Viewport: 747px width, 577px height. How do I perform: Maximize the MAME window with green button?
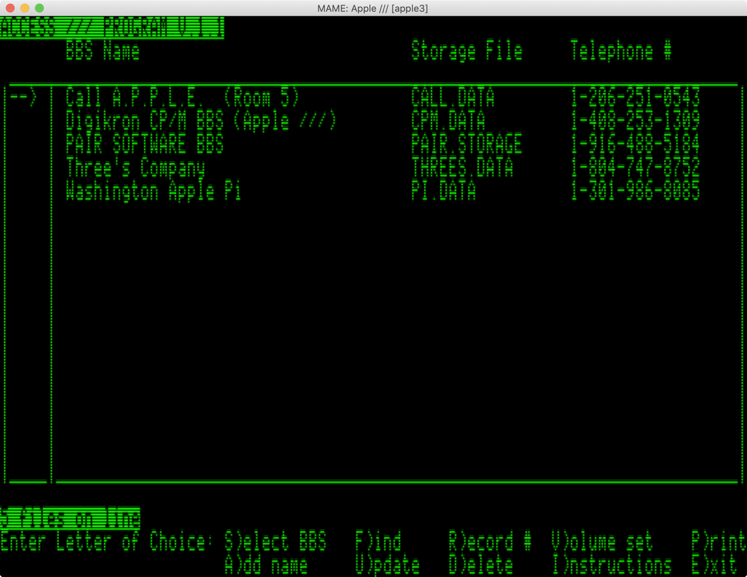tap(39, 8)
